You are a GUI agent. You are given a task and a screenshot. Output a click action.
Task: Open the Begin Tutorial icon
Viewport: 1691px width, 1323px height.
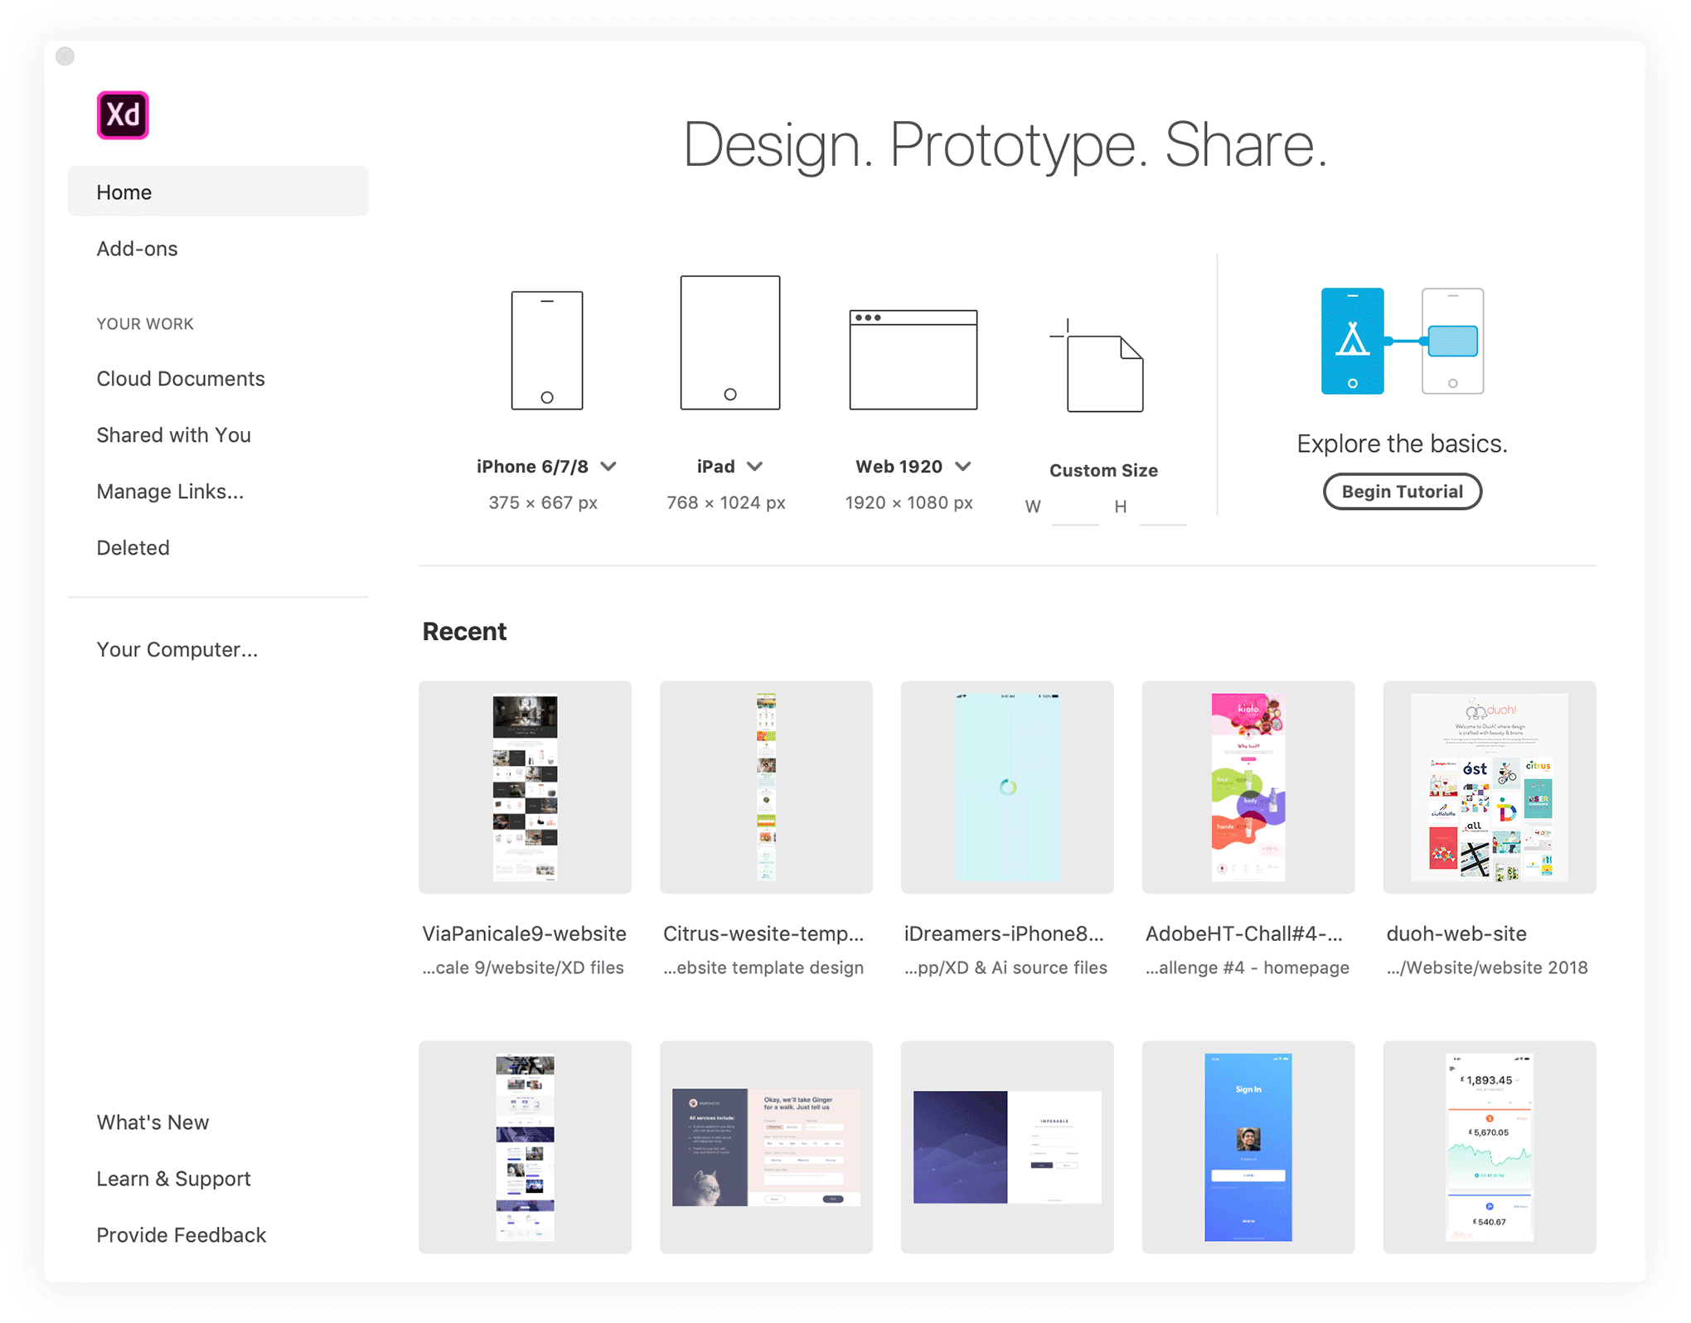pos(1403,492)
